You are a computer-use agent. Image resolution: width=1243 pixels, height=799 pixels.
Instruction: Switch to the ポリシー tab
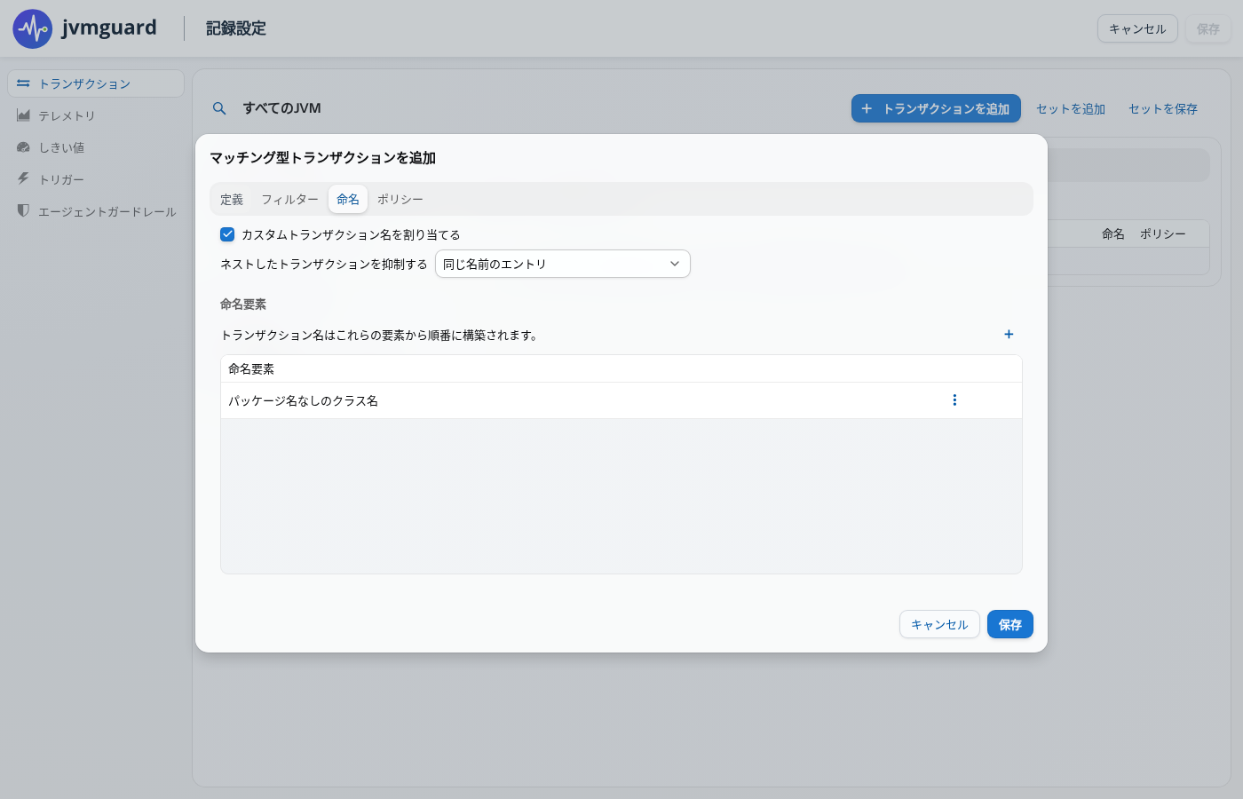coord(400,200)
